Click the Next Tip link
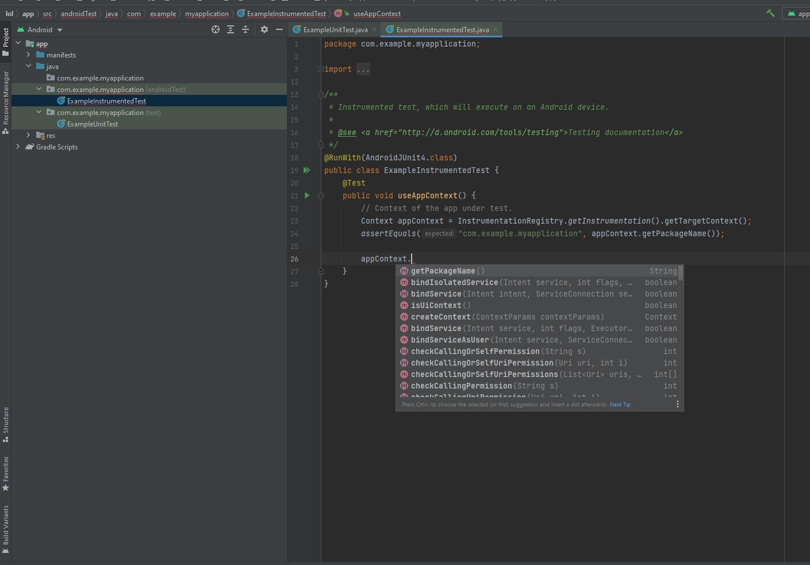 tap(620, 405)
